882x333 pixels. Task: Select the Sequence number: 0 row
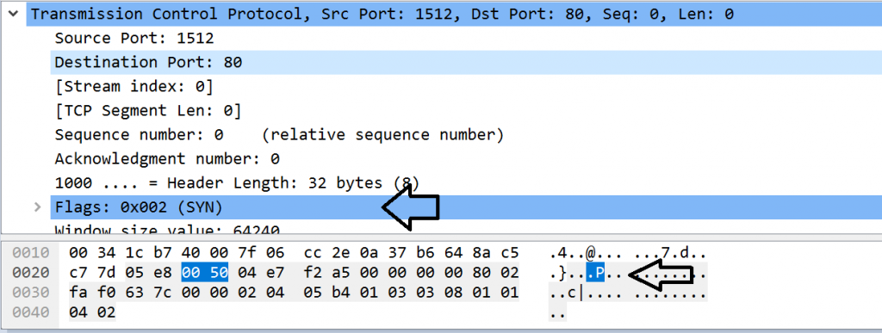tap(466, 135)
